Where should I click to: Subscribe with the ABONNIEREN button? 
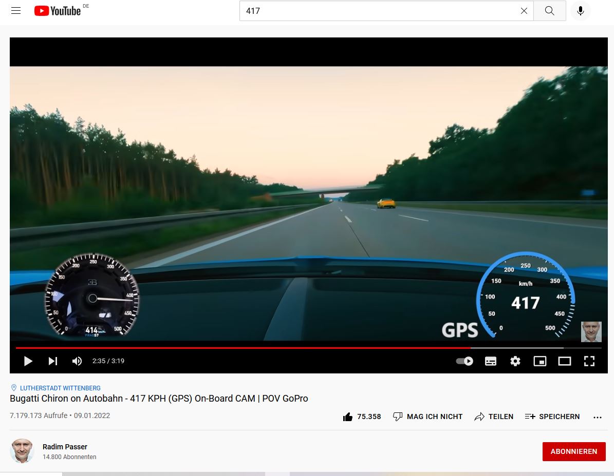(574, 451)
